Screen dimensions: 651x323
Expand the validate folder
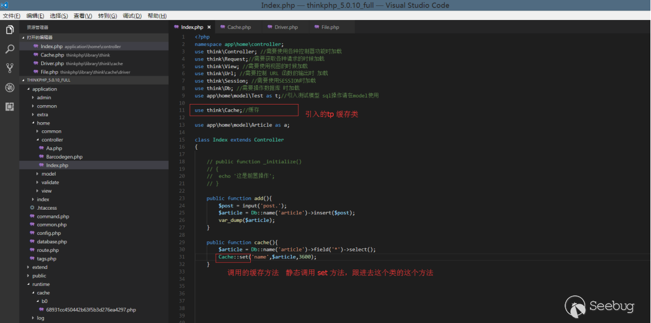pyautogui.click(x=94, y=182)
